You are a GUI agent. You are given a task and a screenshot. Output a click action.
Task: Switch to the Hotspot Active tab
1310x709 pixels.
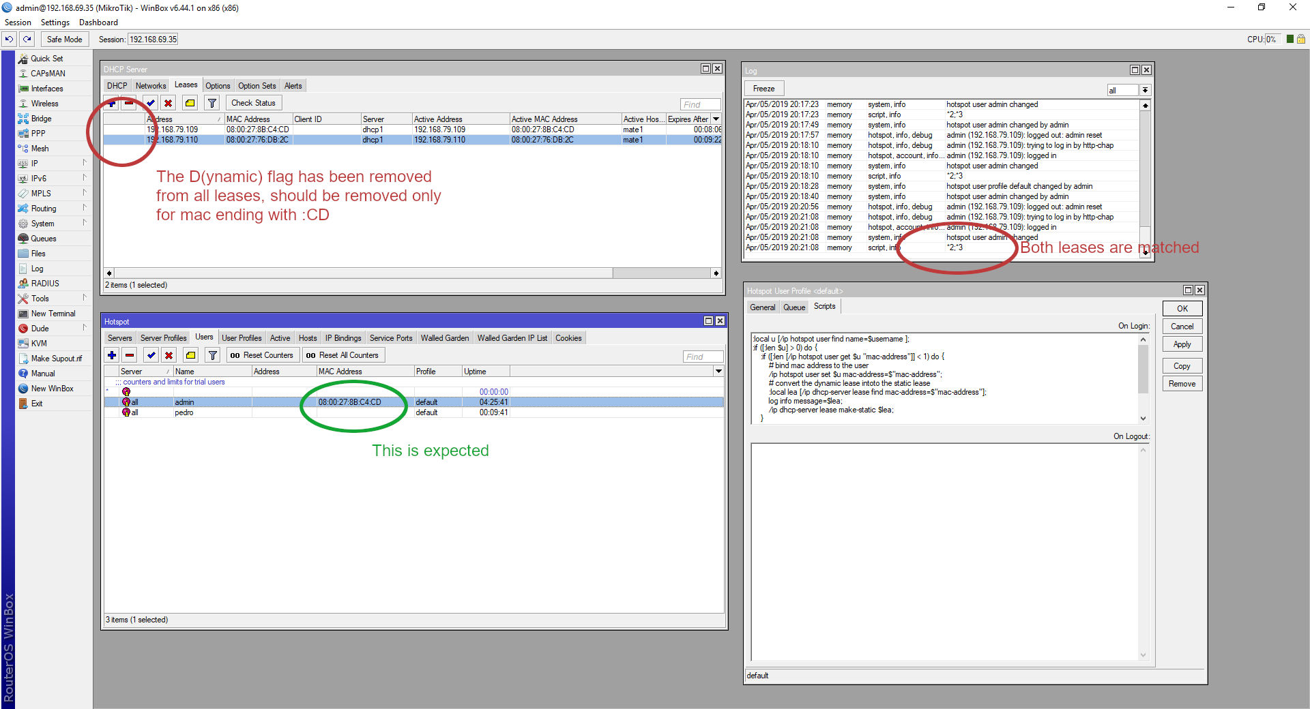(280, 338)
